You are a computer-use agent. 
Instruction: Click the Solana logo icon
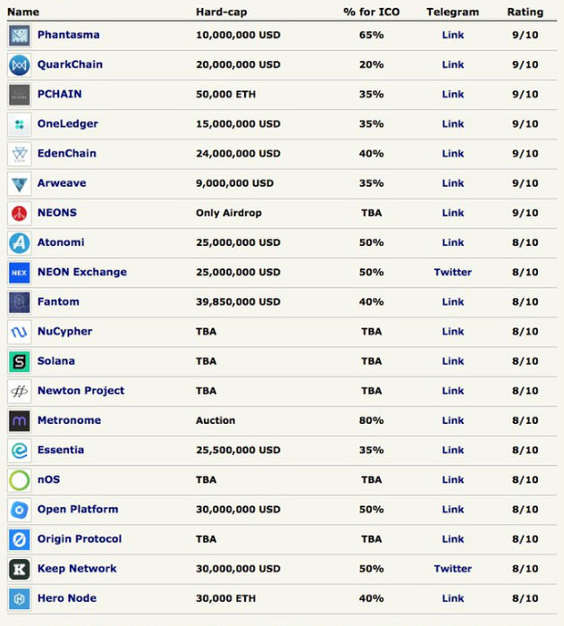[x=20, y=361]
